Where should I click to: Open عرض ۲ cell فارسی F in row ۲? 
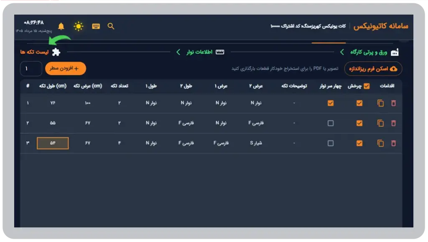coord(256,123)
